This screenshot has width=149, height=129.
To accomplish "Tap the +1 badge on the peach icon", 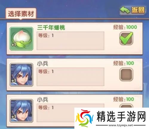I will click(x=14, y=45).
